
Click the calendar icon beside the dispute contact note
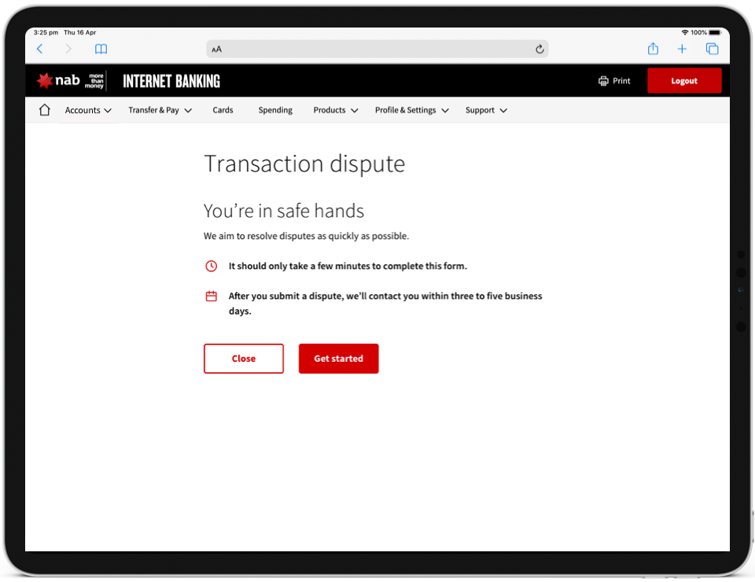(211, 296)
